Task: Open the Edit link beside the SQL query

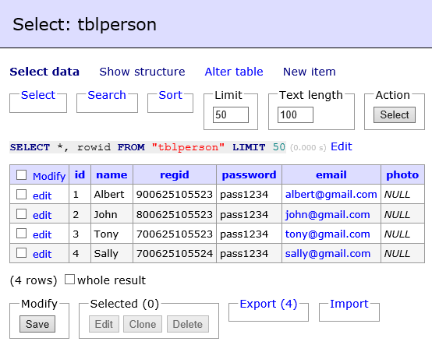Action: click(342, 146)
